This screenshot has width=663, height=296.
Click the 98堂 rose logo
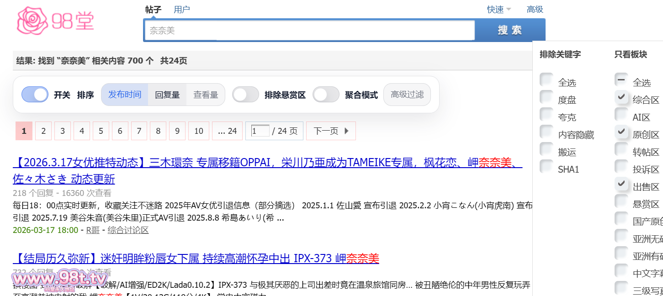pos(55,21)
